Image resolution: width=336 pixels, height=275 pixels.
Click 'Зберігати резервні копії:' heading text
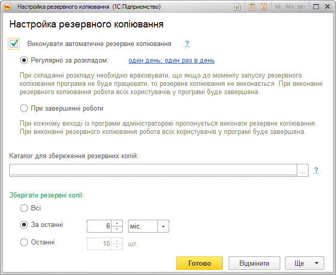[46, 195]
